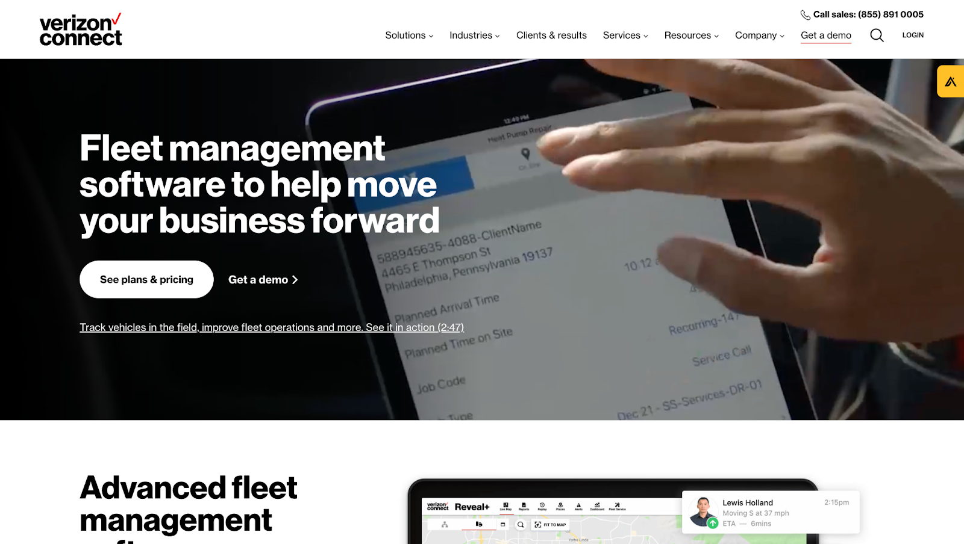Click the Reveal+ product name in preview
The height and width of the screenshot is (544, 964).
pos(472,507)
